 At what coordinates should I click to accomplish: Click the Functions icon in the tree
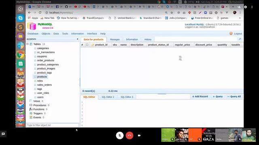[31, 109]
